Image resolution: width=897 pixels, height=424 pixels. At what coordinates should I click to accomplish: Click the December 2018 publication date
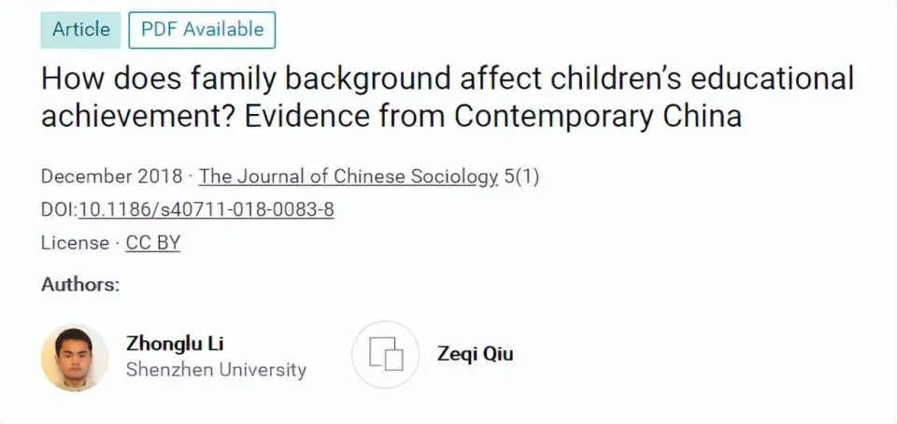(x=111, y=177)
